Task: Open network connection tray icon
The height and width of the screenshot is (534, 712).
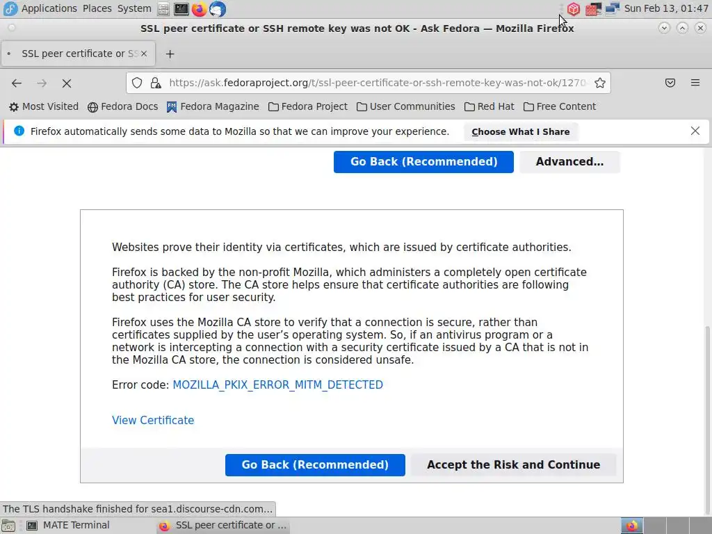Action: [x=612, y=8]
